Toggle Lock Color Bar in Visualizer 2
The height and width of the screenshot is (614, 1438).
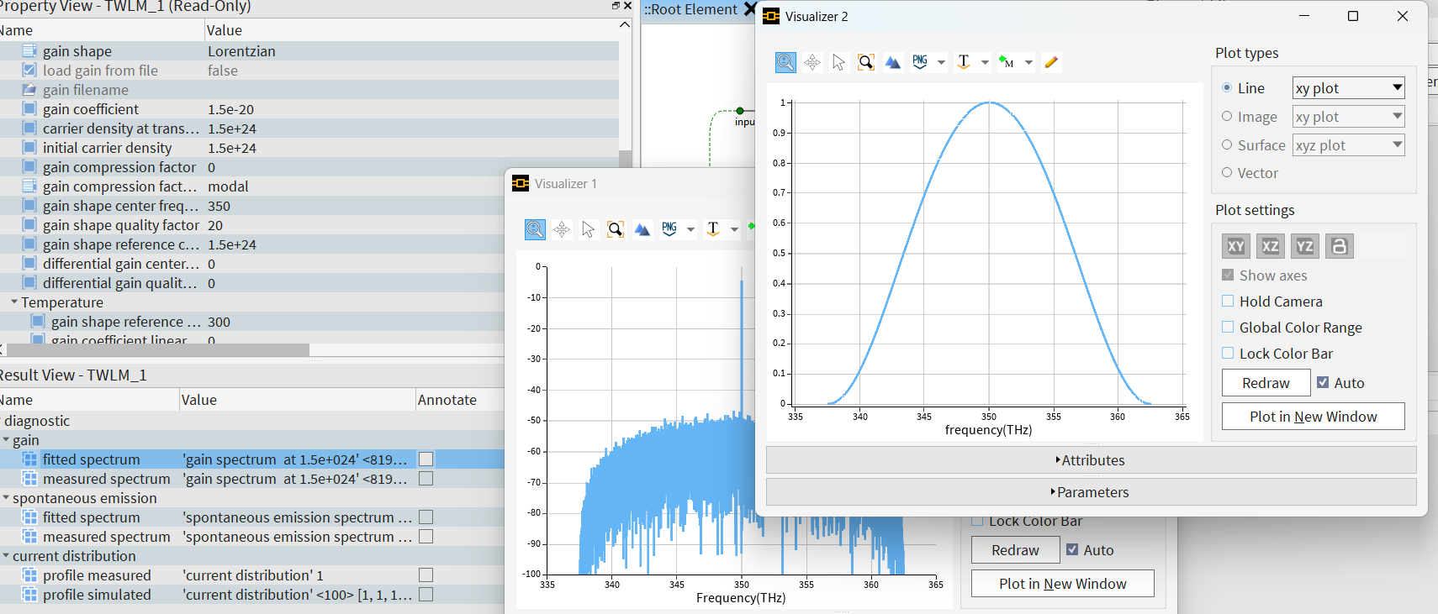pos(1228,353)
